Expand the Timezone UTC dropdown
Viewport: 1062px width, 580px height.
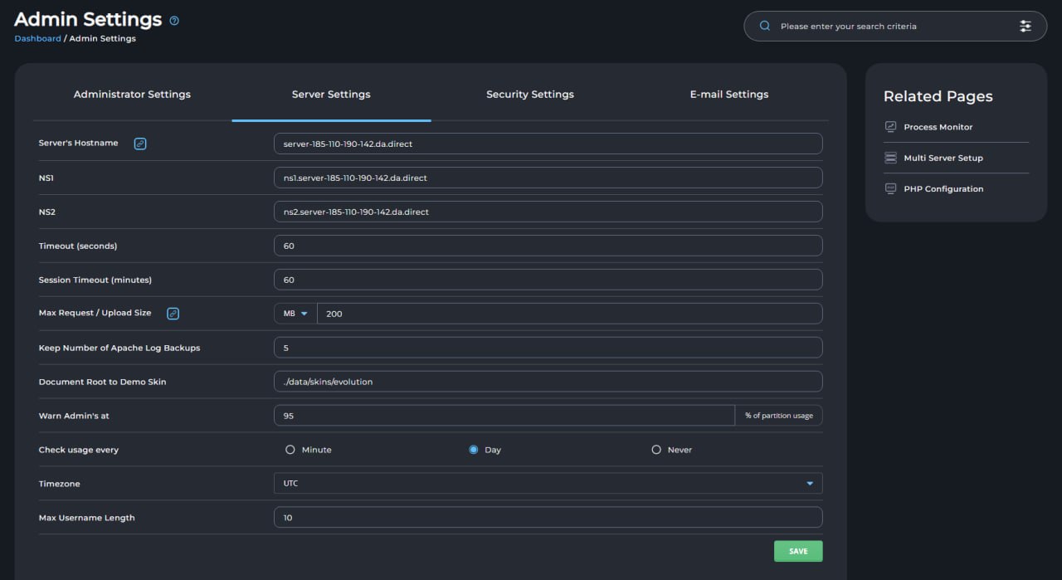tap(548, 483)
